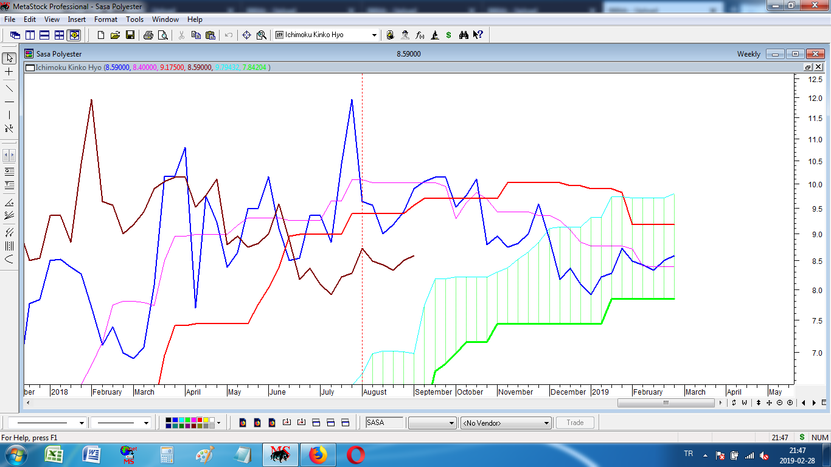Click the What's This help pointer icon
The image size is (831, 467).
478,35
